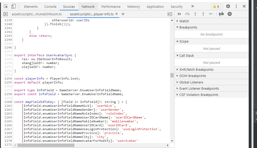Click 'otheruserid' on line 1239
Screen dimensions: 257x148
tap(62, 20)
